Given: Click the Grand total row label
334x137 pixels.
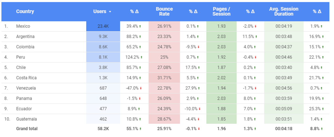Looking at the screenshot, I should click(x=27, y=129).
